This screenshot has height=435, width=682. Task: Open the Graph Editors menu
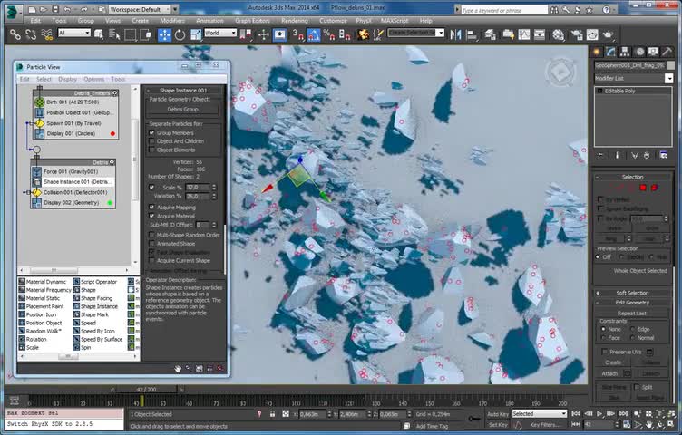[252, 21]
